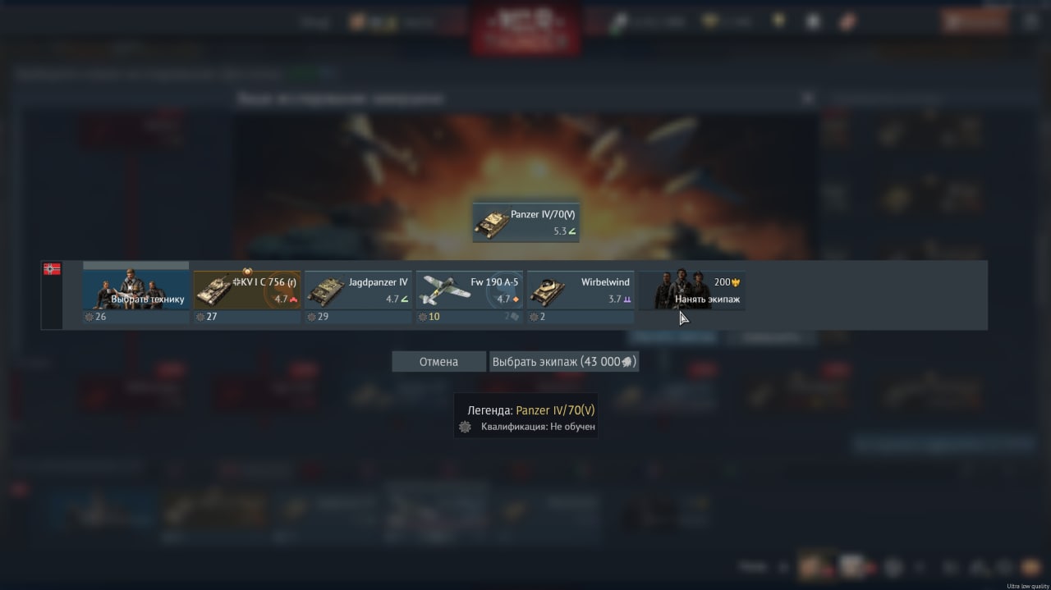Click the qualification gear icon in the legend
Screen dimensions: 1051x590
pyautogui.click(x=465, y=427)
